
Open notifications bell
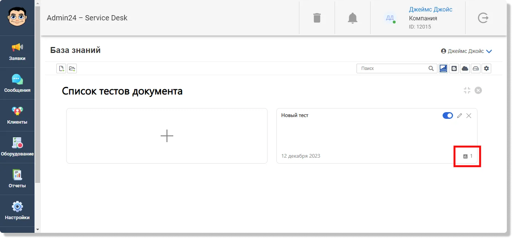352,18
